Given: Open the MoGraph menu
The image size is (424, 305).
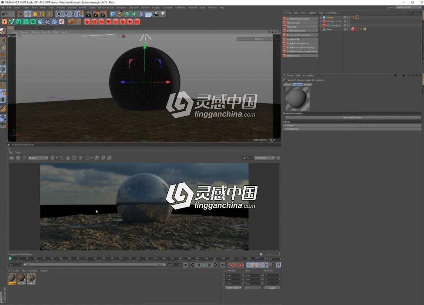Looking at the screenshot, I should pos(121,7).
